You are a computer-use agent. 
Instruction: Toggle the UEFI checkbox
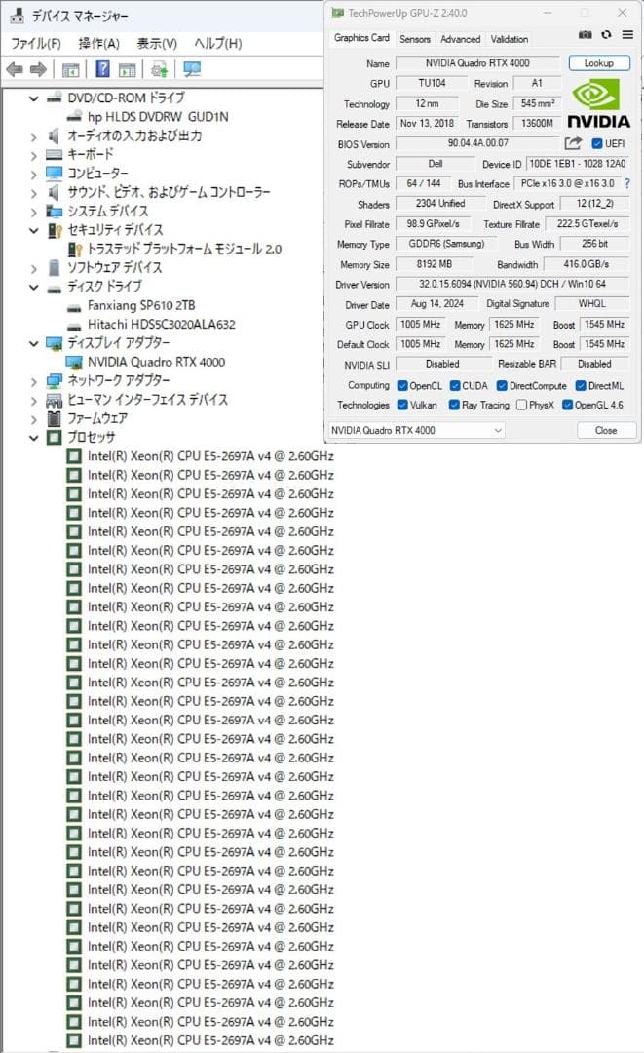(597, 143)
